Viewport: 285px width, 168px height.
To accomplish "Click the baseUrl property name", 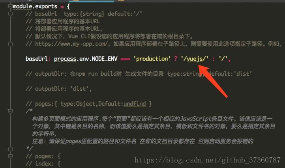I will tap(36, 59).
